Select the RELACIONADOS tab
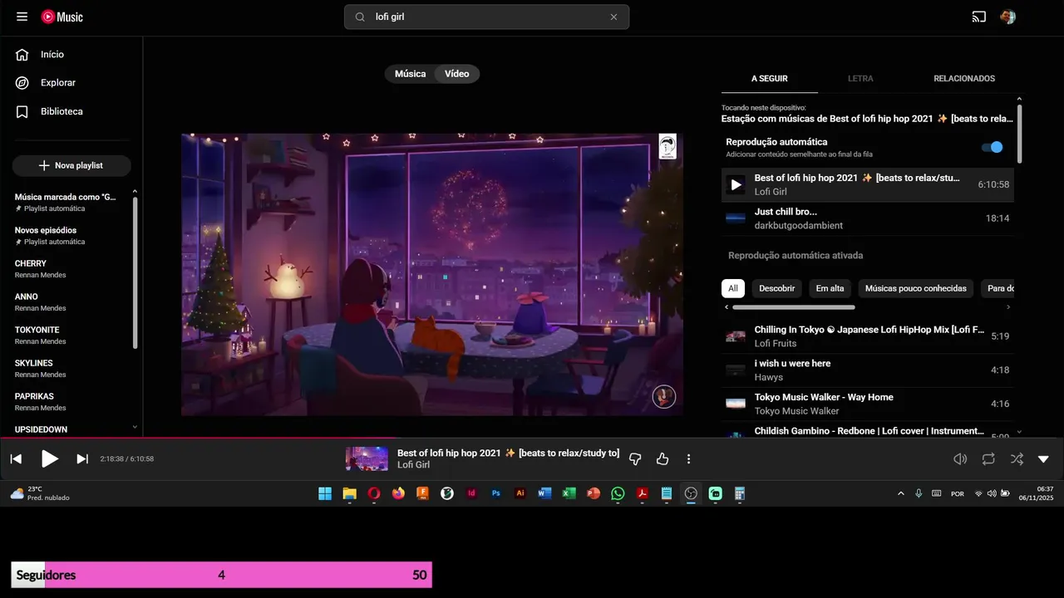The image size is (1064, 598). tap(964, 79)
